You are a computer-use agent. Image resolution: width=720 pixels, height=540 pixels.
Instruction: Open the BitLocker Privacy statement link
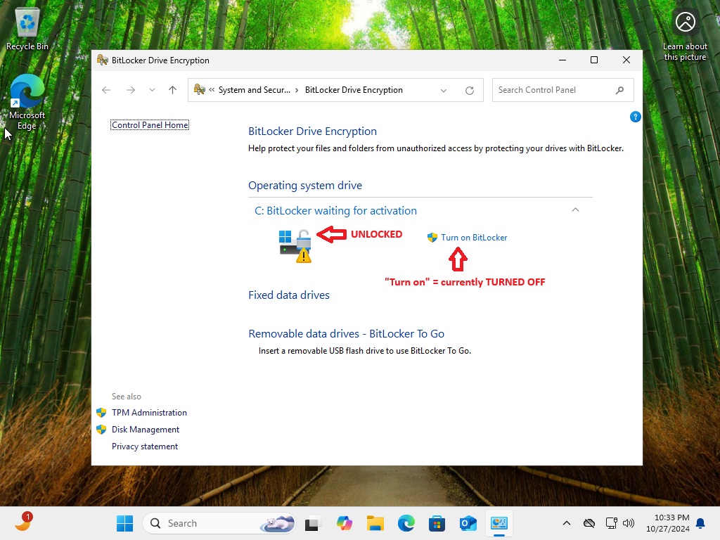coord(145,446)
